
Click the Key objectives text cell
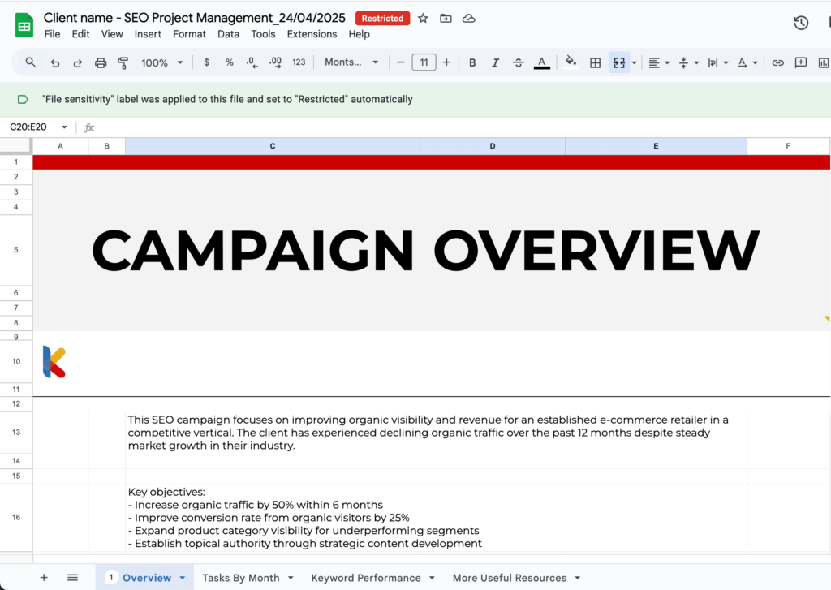tap(436, 518)
